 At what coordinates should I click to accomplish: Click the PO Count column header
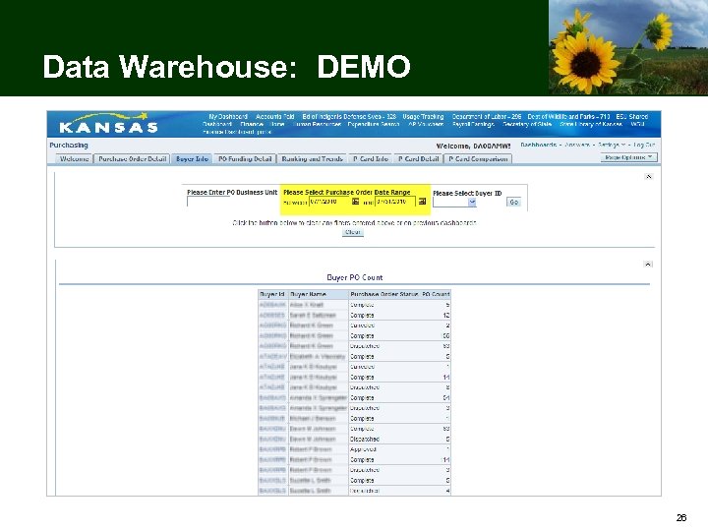(436, 294)
